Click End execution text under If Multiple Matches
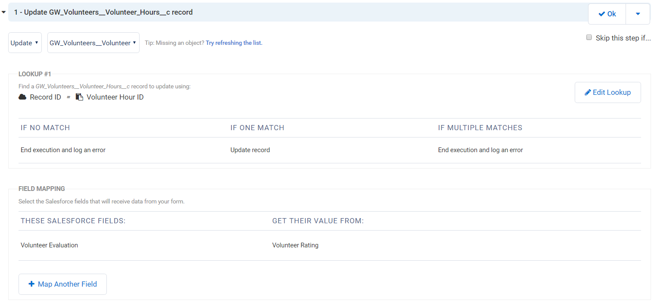The image size is (657, 303). (480, 150)
